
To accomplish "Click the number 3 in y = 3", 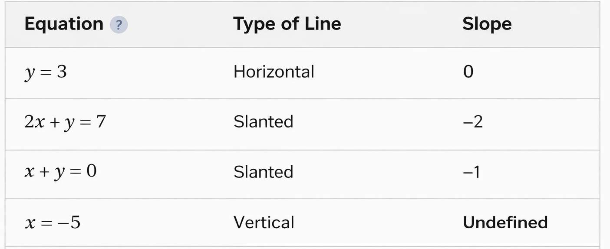I will 62,72.
